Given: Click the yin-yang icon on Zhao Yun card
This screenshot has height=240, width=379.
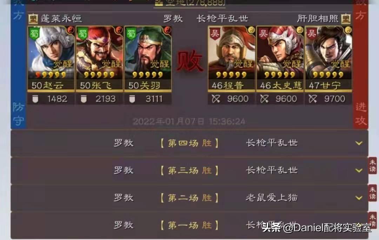Looking at the screenshot, I should (71, 30).
